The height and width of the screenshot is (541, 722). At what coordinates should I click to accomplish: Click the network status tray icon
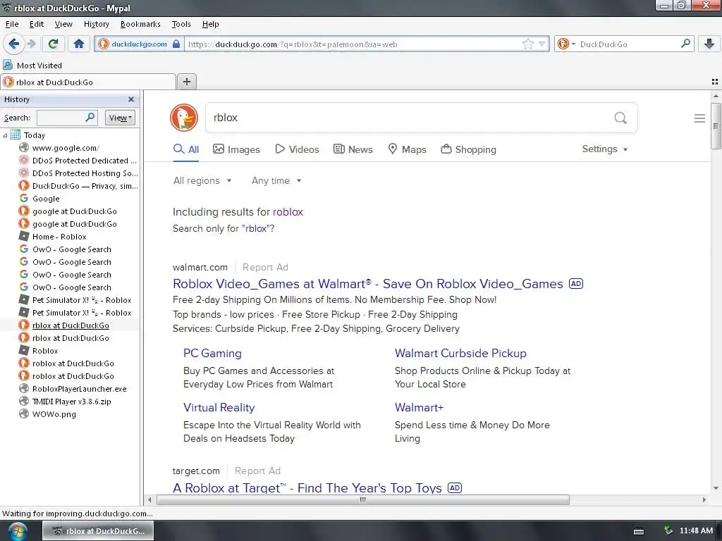(668, 531)
